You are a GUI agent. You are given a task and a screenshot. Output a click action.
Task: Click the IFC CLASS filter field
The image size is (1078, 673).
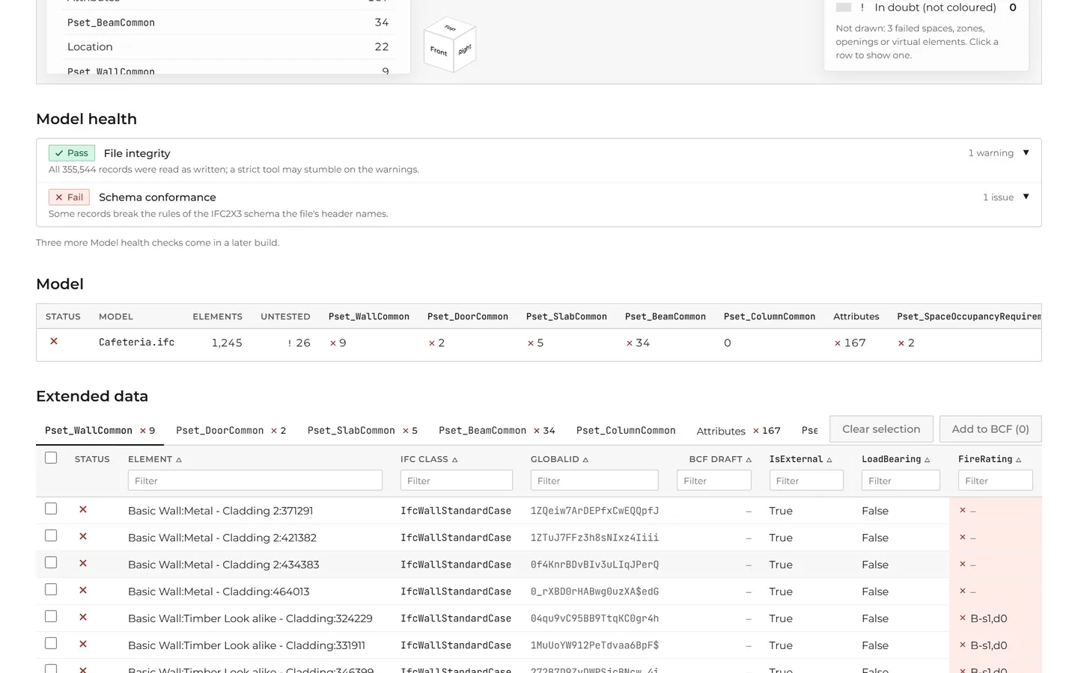457,481
